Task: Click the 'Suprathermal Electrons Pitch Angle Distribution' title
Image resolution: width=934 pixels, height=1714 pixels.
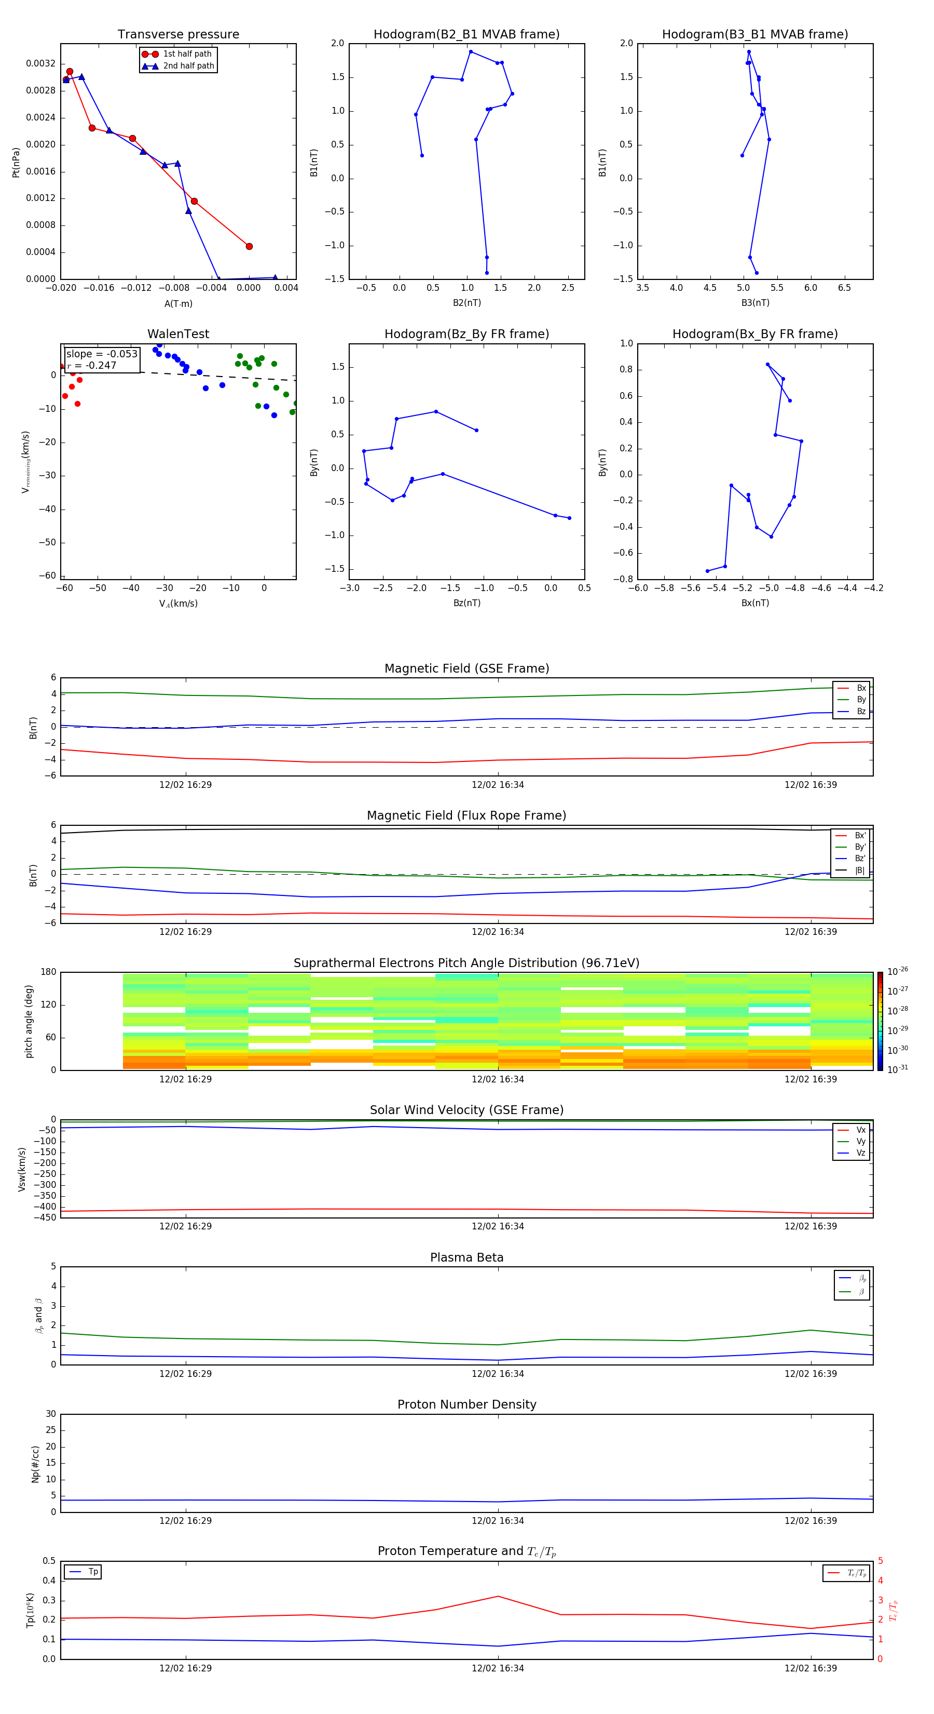Action: click(x=466, y=963)
